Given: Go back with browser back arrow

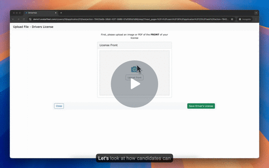Looking at the screenshot, I should click(x=13, y=19).
